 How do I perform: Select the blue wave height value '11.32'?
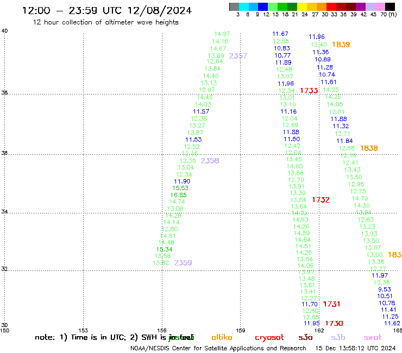tap(341, 126)
